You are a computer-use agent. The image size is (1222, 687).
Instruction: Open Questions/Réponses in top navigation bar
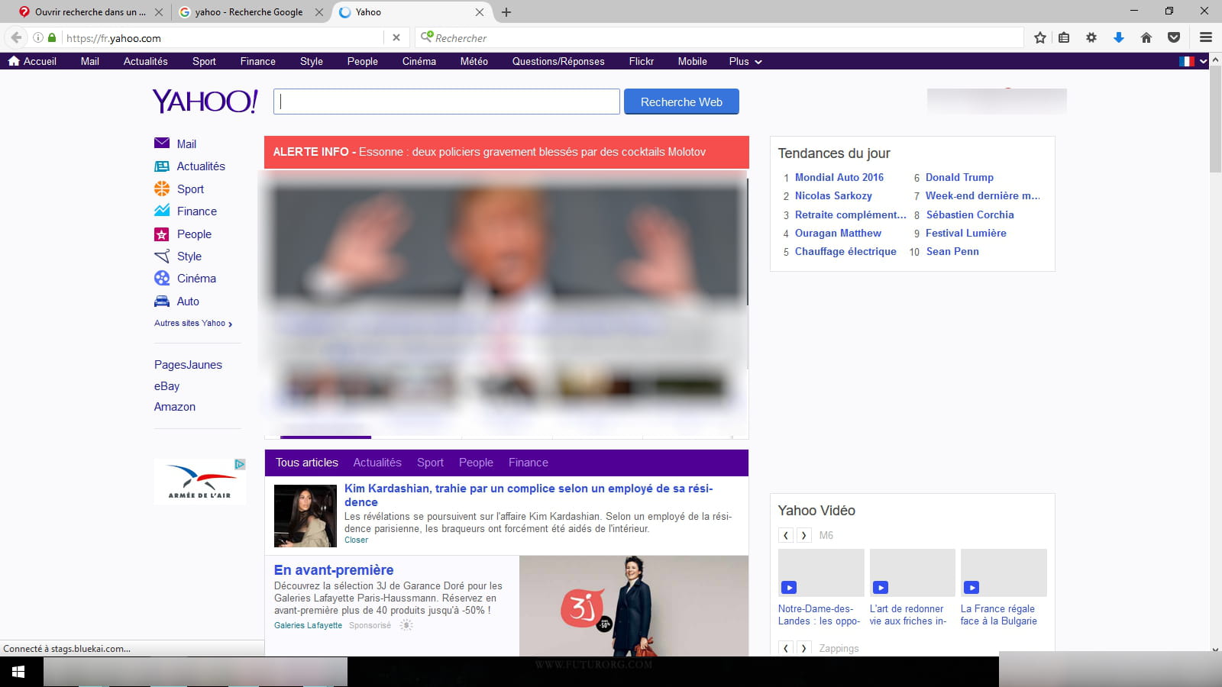point(558,61)
